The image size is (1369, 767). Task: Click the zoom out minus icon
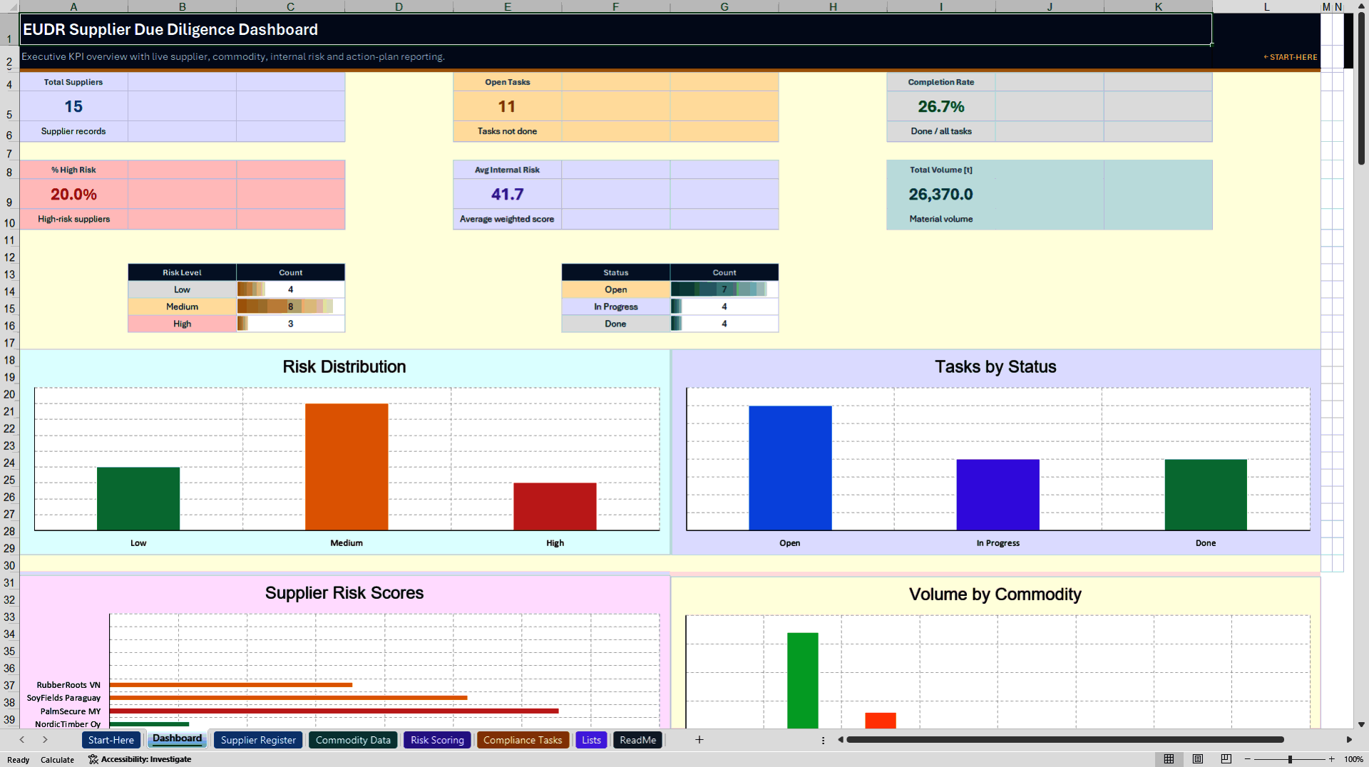(x=1248, y=759)
